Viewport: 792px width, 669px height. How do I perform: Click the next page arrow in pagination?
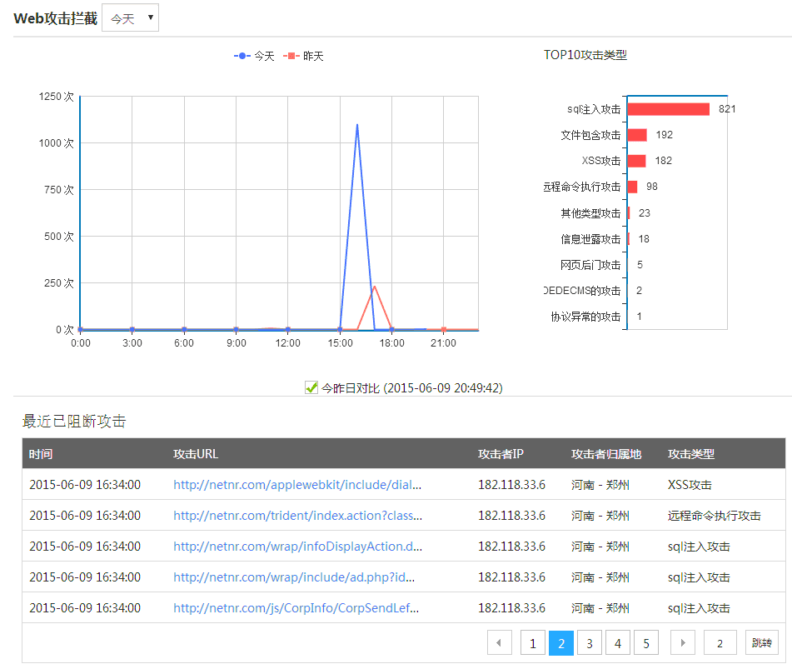pyautogui.click(x=683, y=642)
